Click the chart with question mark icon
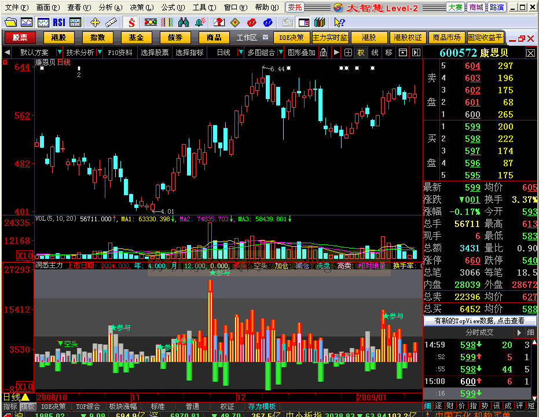 pos(219,23)
